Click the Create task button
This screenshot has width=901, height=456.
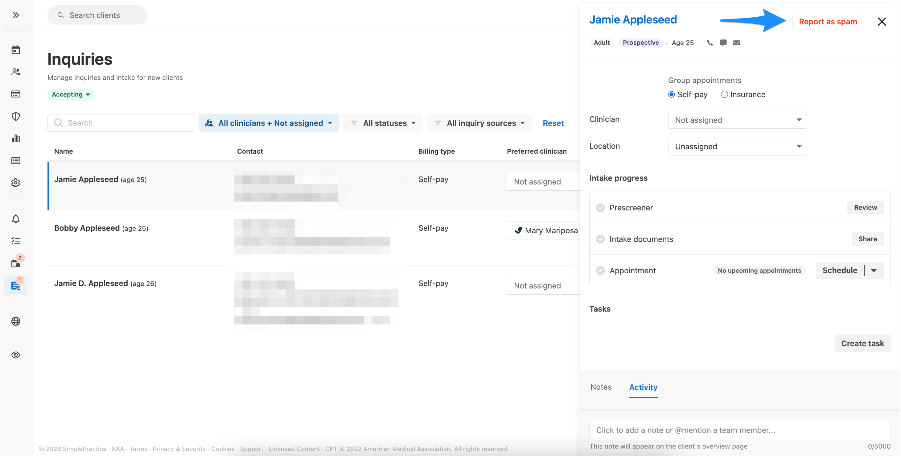coord(862,343)
